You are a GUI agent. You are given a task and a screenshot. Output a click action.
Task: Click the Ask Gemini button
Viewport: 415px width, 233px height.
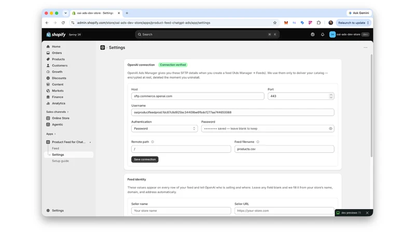tap(358, 13)
